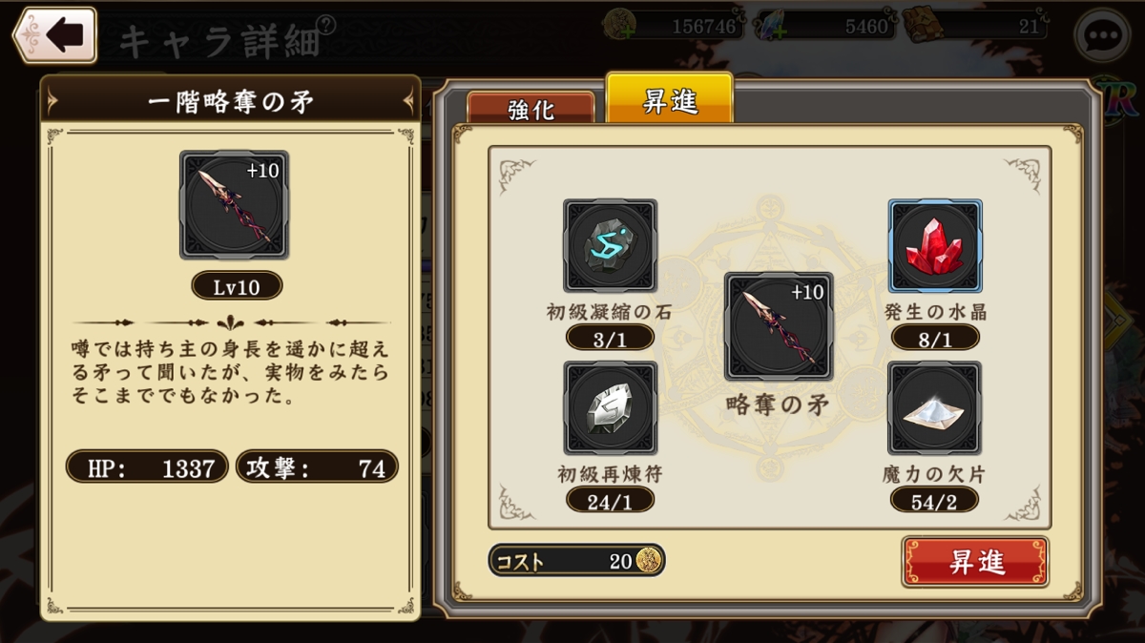Click the help question mark icon
This screenshot has height=643, width=1145.
click(x=327, y=25)
